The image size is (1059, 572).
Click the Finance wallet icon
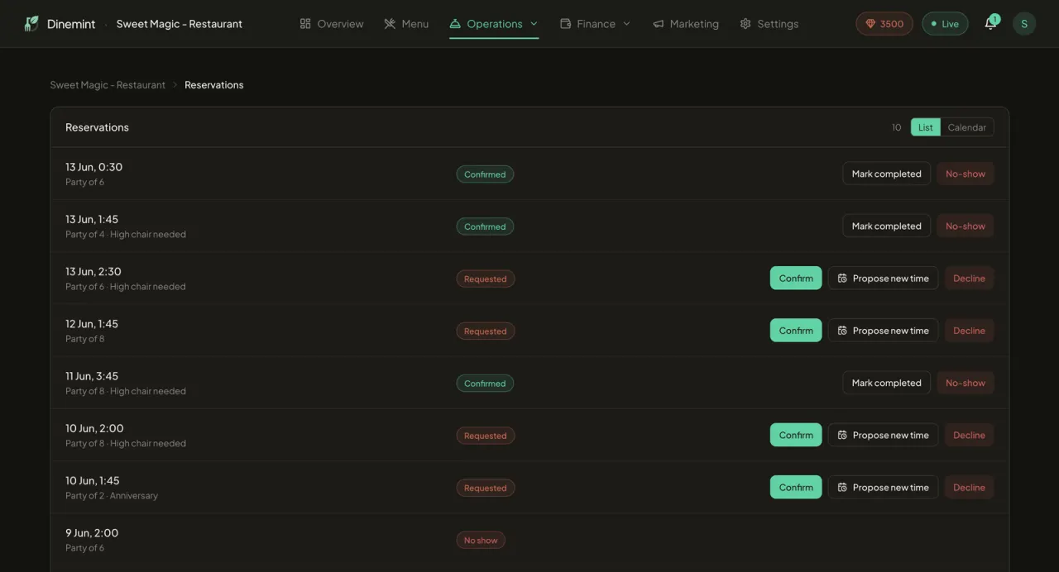[566, 24]
